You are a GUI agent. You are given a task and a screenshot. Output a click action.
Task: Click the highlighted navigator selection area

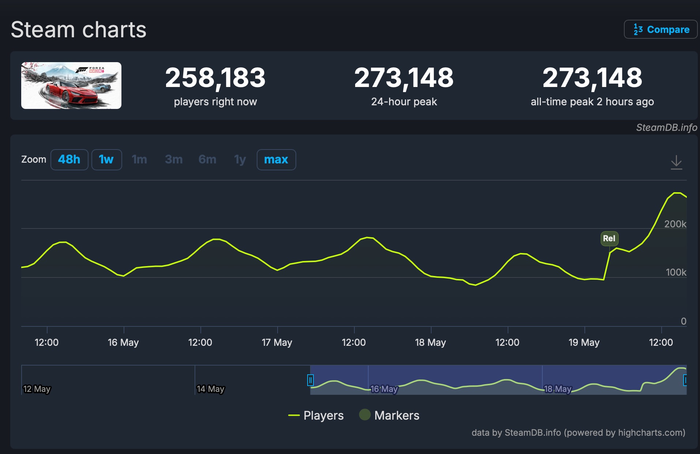(x=498, y=380)
